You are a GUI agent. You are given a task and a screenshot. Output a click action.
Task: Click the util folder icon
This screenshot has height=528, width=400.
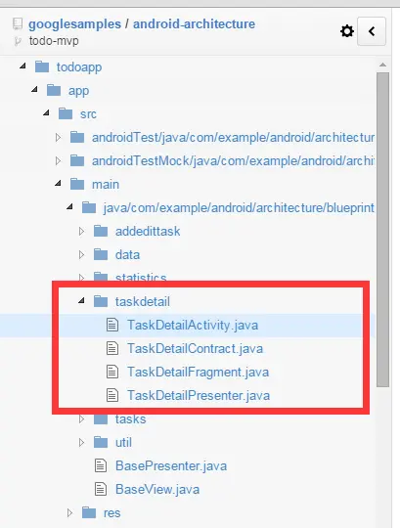[x=101, y=443]
